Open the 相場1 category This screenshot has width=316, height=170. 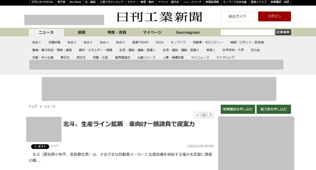211,50
